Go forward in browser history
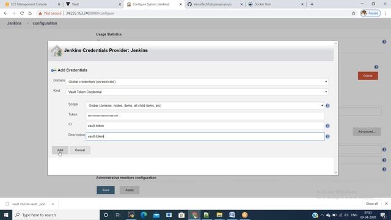The image size is (391, 220). point(13,13)
